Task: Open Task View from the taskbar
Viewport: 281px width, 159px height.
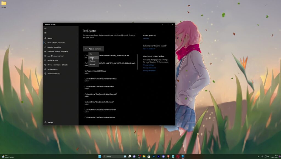Action: 130,157
